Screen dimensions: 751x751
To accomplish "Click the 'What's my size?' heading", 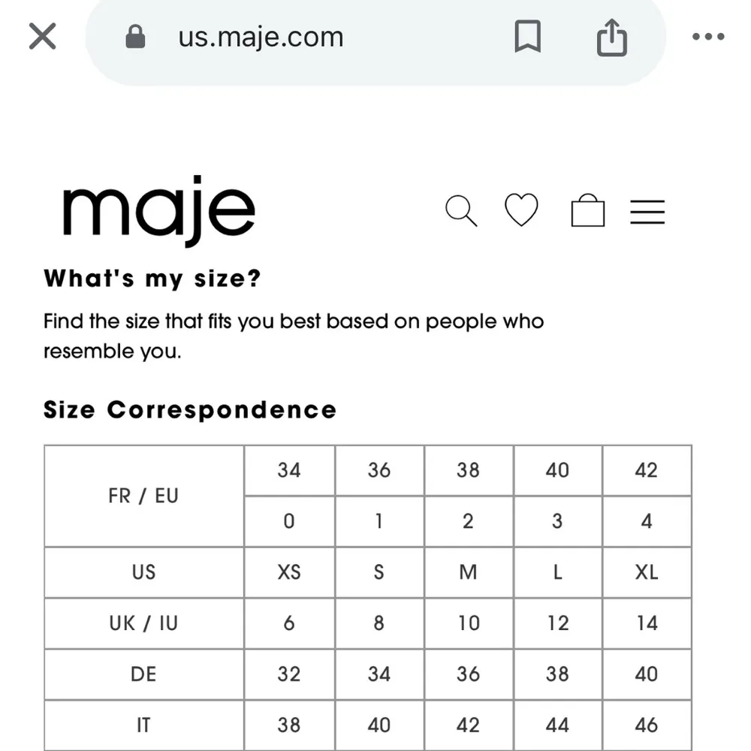I will [x=152, y=279].
